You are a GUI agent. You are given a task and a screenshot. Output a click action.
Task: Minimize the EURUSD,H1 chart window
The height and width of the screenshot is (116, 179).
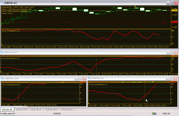coord(168,78)
